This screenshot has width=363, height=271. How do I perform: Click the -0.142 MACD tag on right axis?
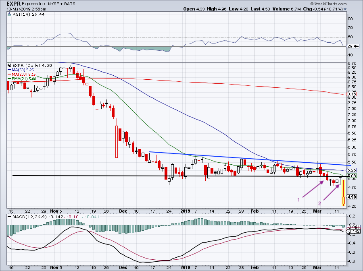click(353, 232)
